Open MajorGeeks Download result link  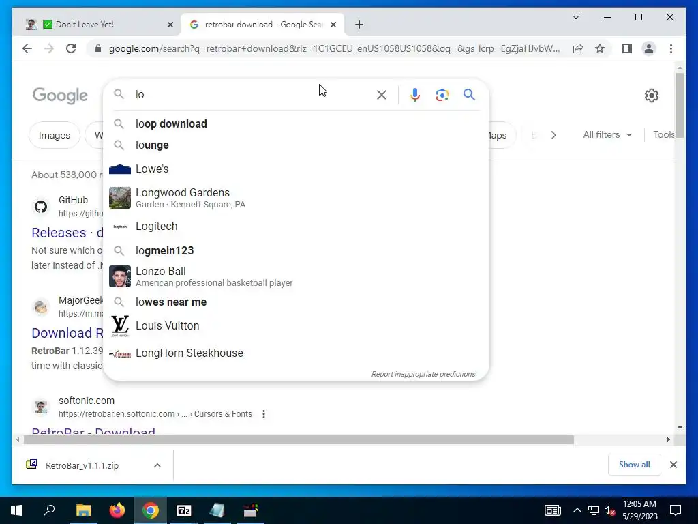coord(67,333)
